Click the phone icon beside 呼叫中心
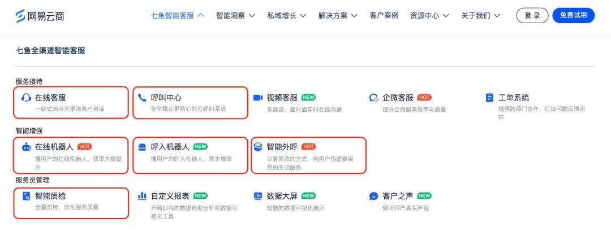The width and height of the screenshot is (611, 231). click(142, 98)
